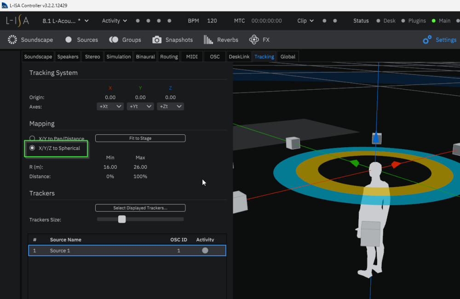Open the Soundscape view icon
460x299 pixels.
point(12,40)
